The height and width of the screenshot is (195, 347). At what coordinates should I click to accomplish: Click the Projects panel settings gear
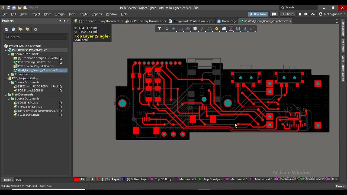tap(35, 29)
